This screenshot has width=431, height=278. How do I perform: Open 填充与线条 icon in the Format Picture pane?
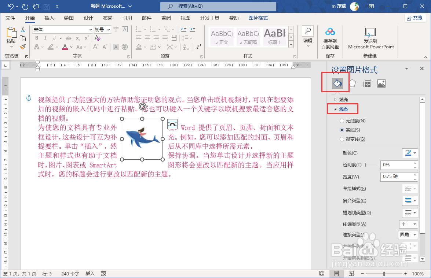point(338,83)
